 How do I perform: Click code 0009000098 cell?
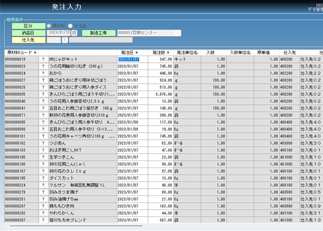21,129
